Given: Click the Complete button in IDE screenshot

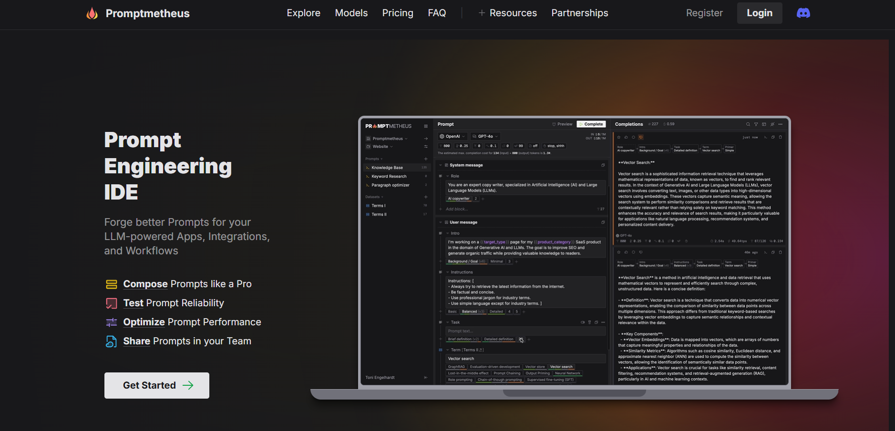Looking at the screenshot, I should (x=591, y=124).
